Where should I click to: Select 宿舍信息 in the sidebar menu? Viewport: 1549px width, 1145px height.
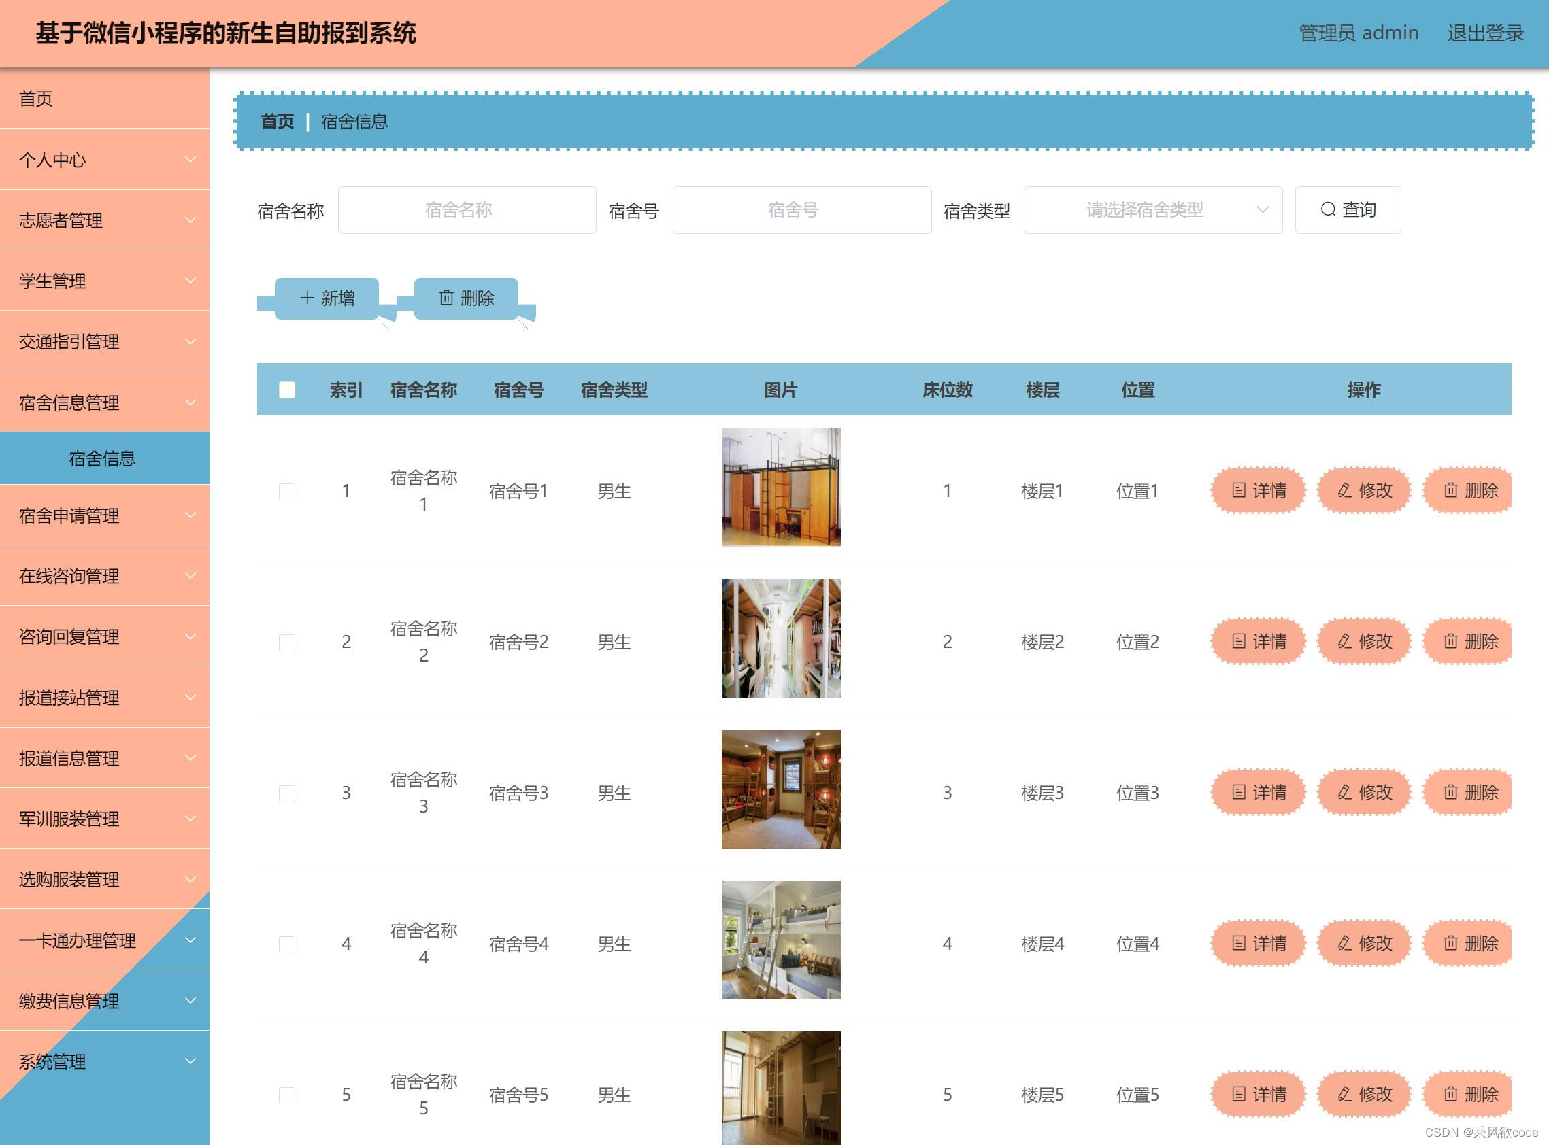coord(104,458)
